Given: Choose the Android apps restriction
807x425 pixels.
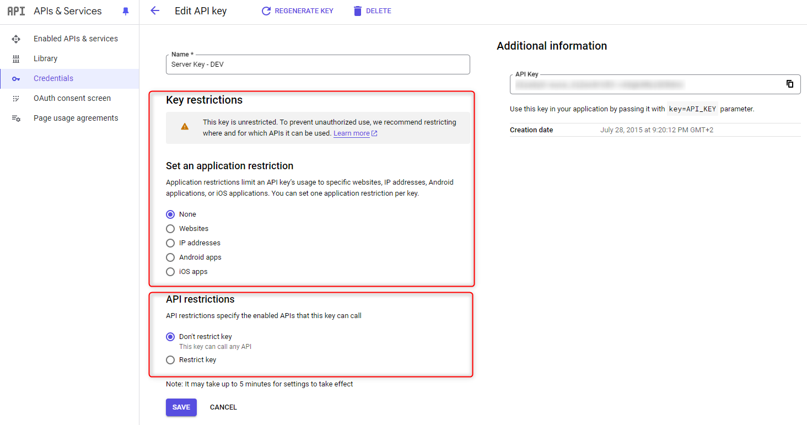Looking at the screenshot, I should (170, 257).
